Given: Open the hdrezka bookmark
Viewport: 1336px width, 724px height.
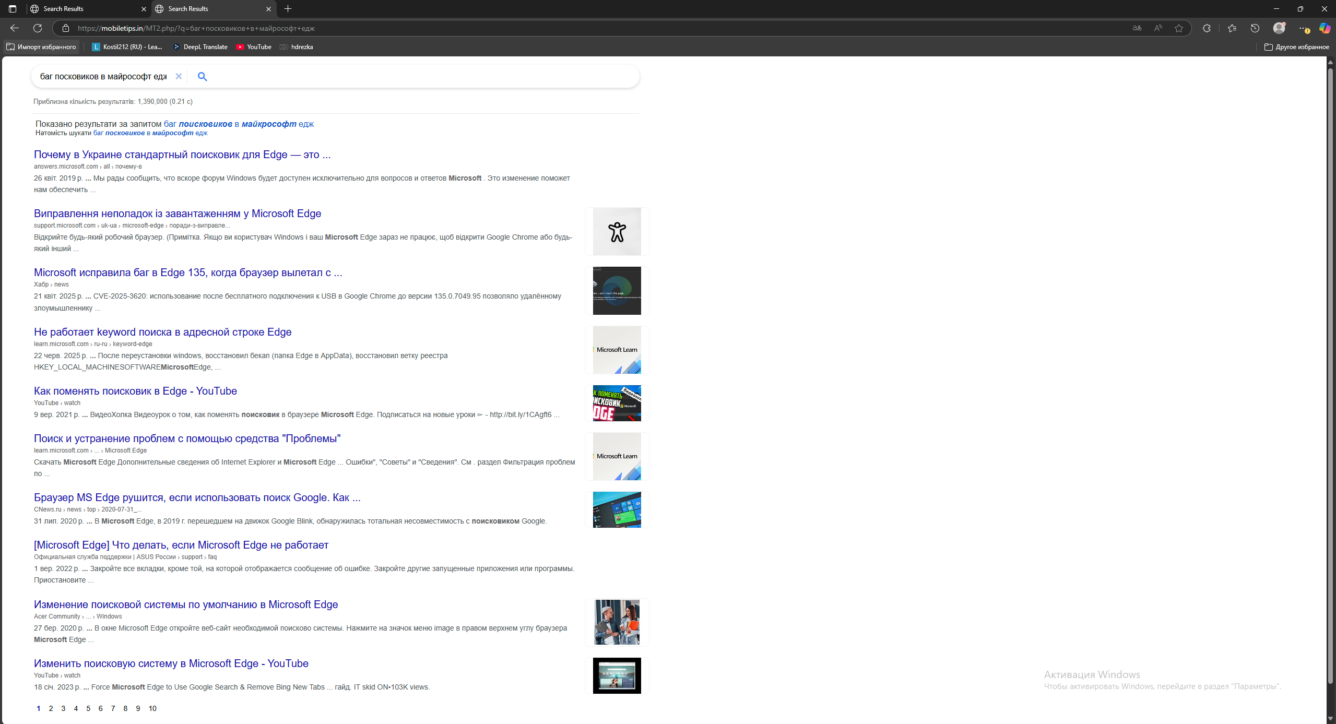Looking at the screenshot, I should coord(297,47).
